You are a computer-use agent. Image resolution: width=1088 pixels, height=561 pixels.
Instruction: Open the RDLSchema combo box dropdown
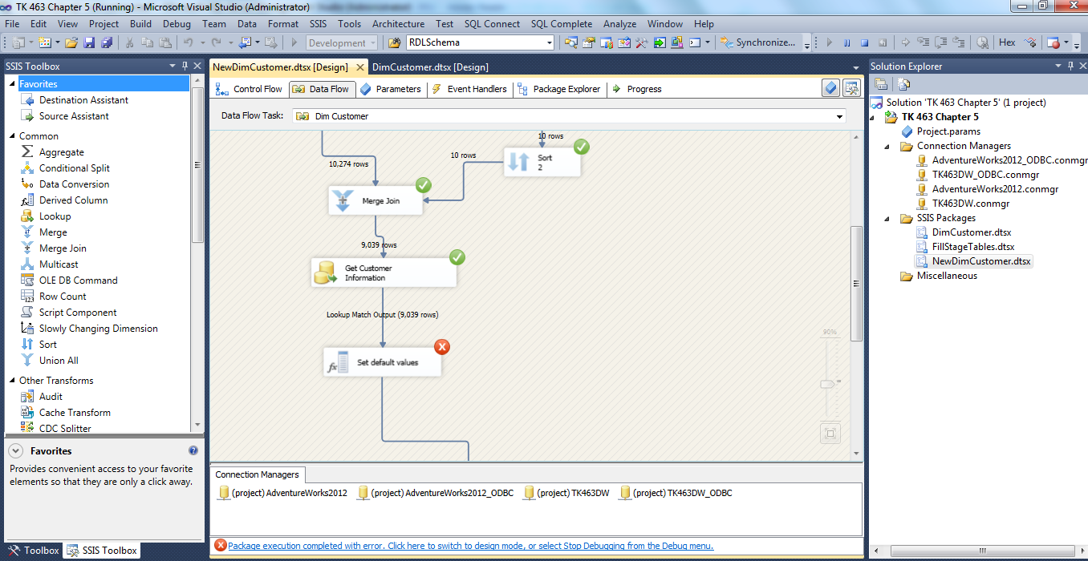click(x=550, y=42)
